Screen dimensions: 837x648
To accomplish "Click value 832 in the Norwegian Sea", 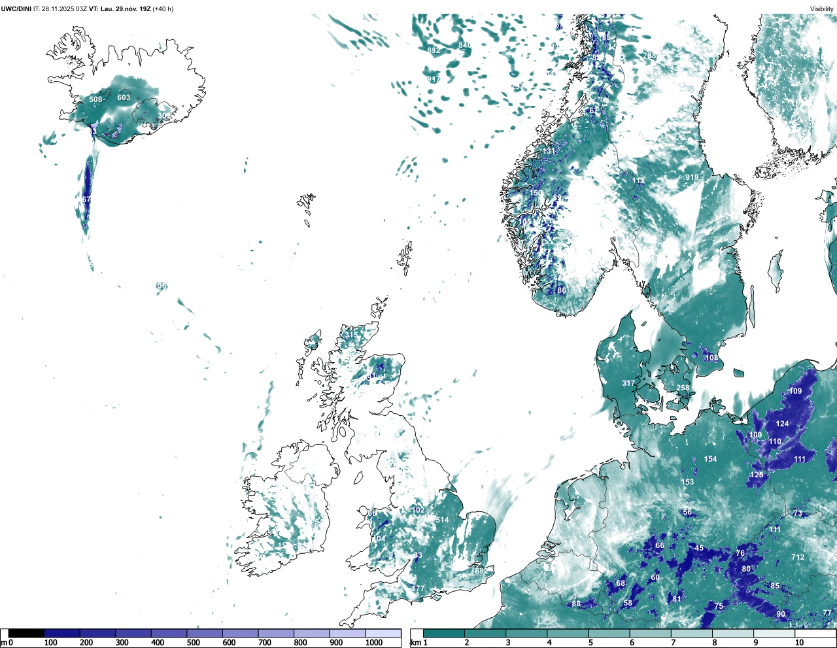I will (434, 50).
